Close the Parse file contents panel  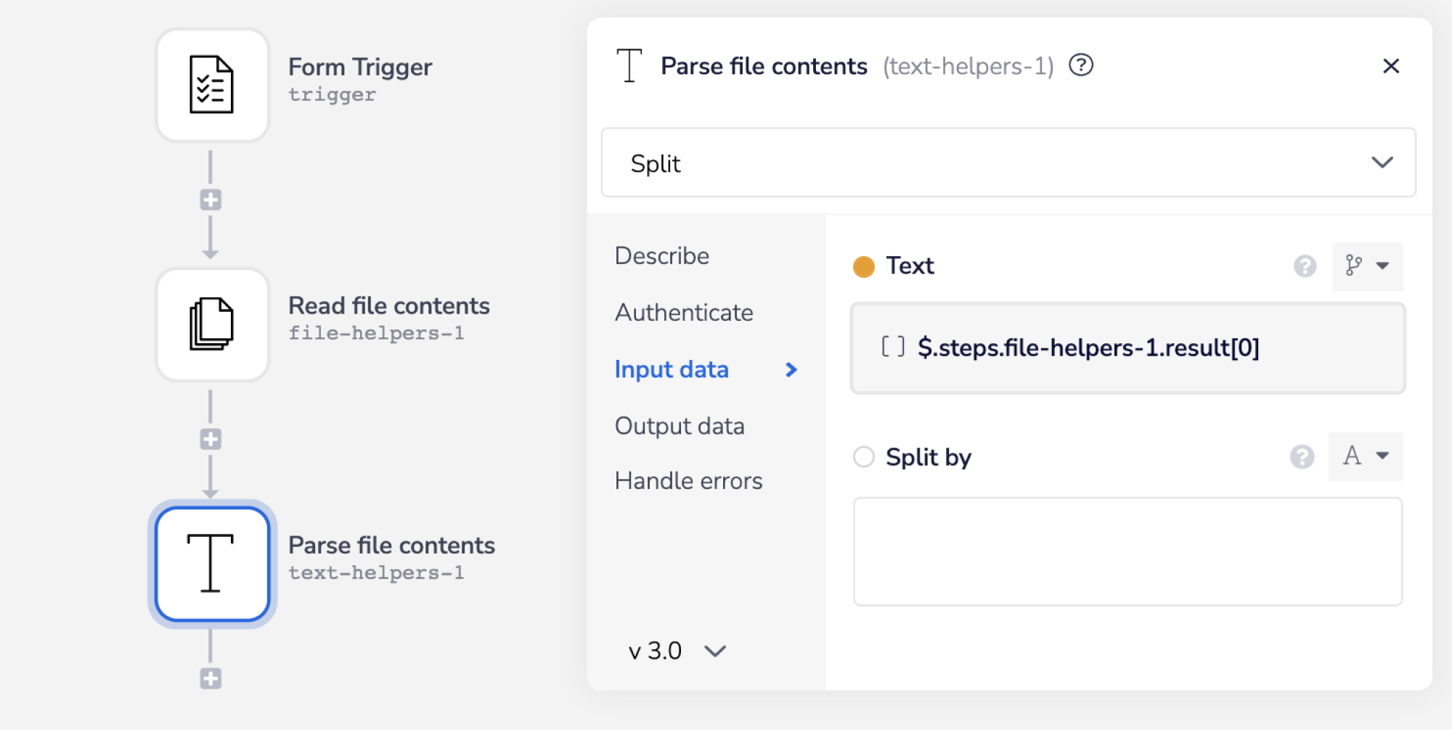(1390, 66)
